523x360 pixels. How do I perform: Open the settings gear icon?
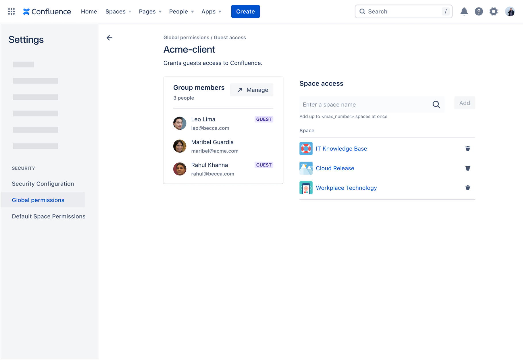coord(493,11)
